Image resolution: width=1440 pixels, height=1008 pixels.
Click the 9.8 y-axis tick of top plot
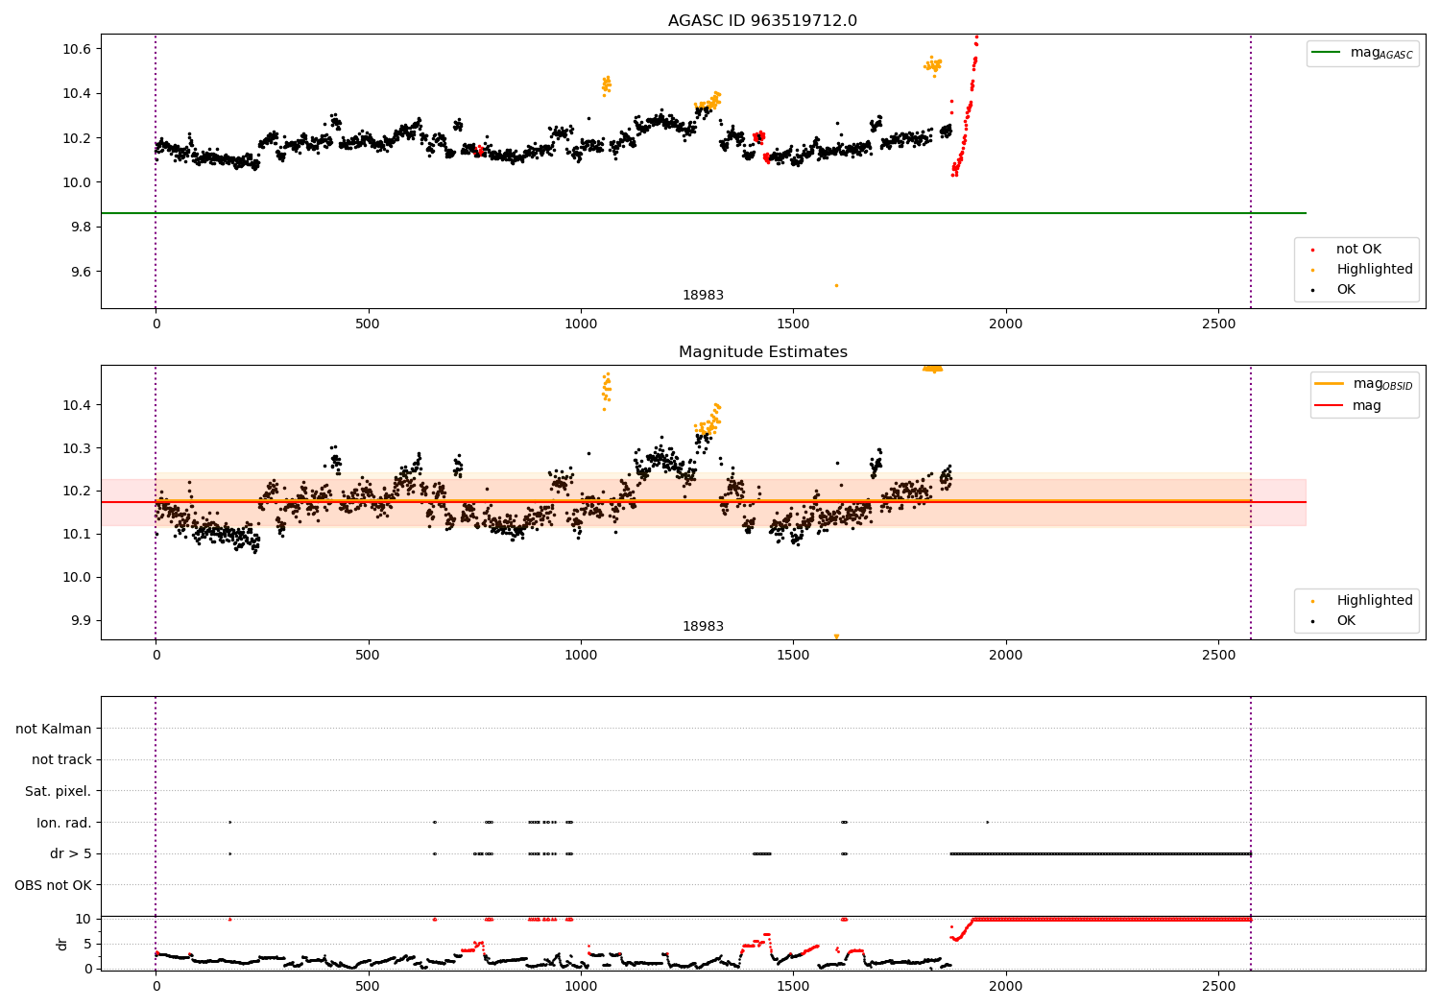[x=81, y=228]
